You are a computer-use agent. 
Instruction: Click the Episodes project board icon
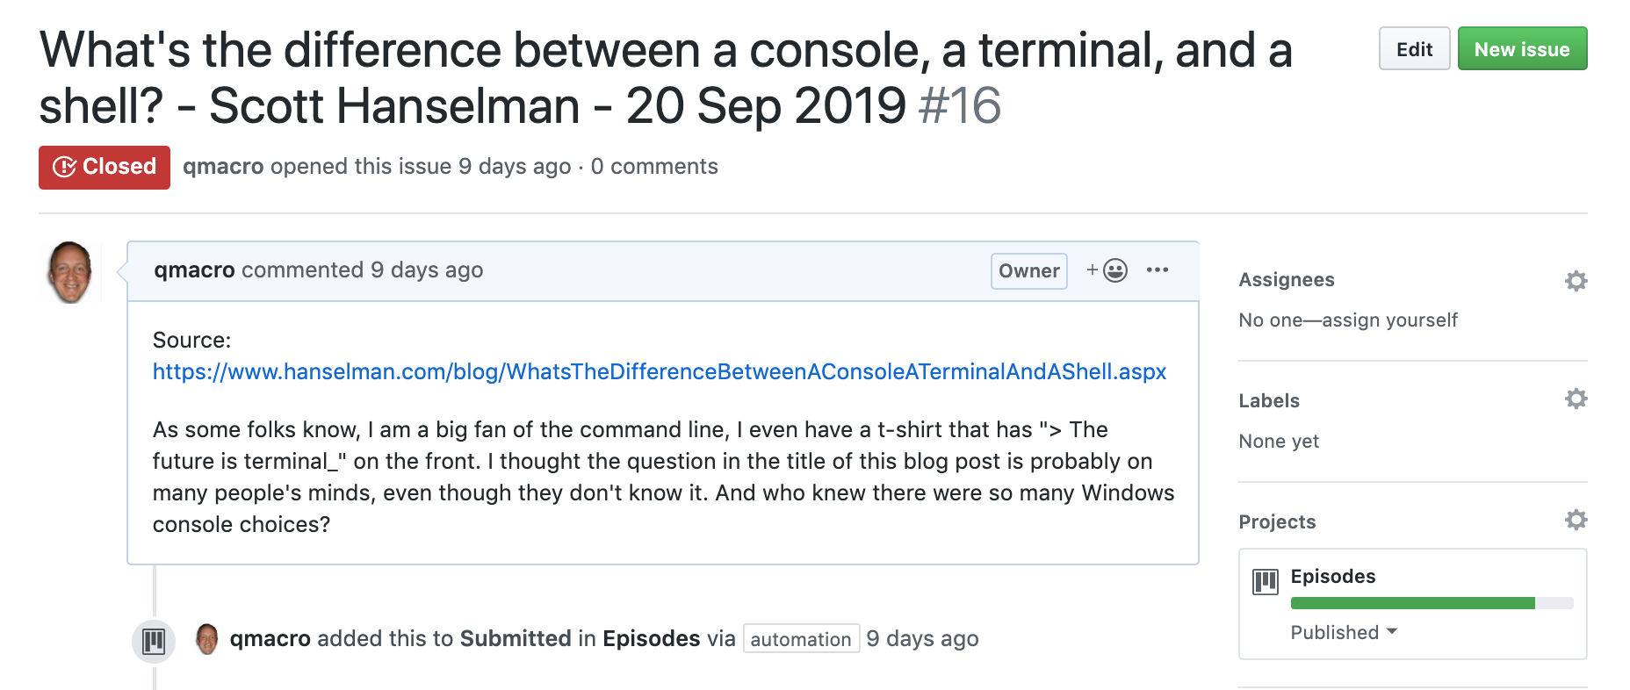pos(1266,581)
